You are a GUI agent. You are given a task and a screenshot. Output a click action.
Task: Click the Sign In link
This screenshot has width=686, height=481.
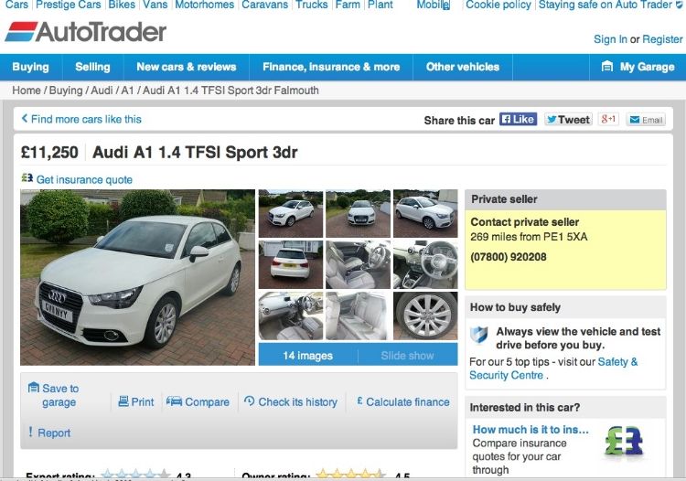[610, 39]
